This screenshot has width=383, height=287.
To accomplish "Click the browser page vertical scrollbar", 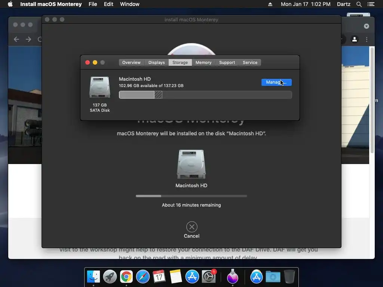I will (372, 100).
